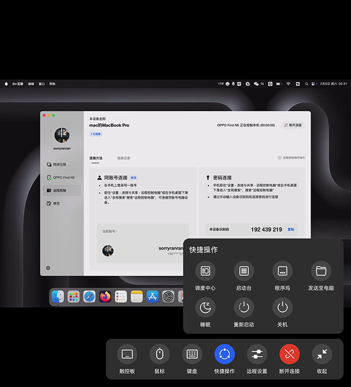Open settings via the sidebar gear icon
Screen dimensions: 351x387
[48, 268]
